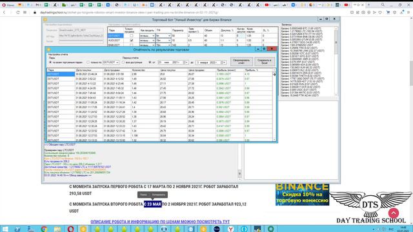This screenshot has height=232, width=413.
Task: Reload the browser page
Action: click(18, 12)
